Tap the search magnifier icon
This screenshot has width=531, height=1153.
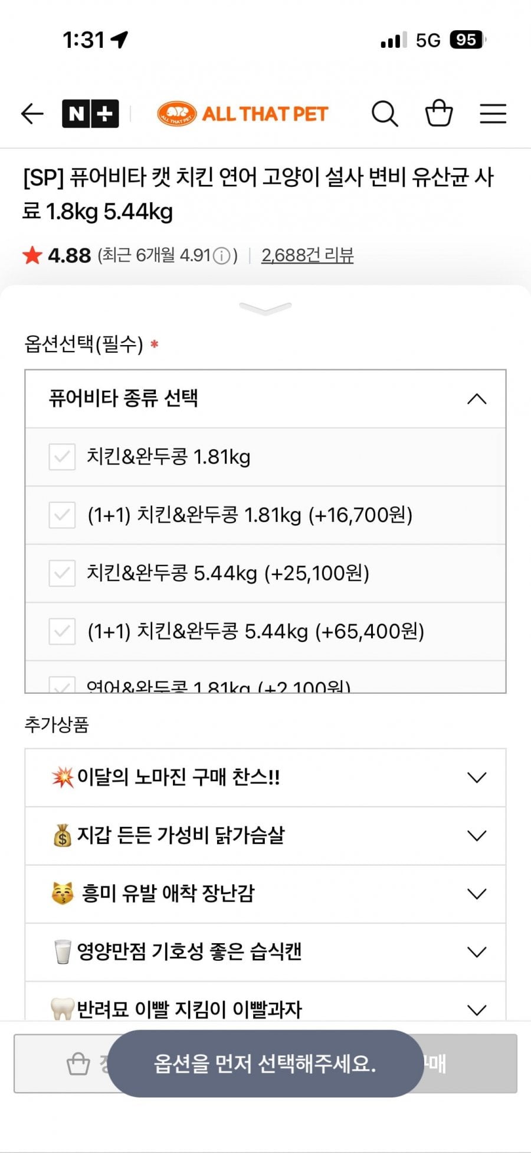point(385,113)
